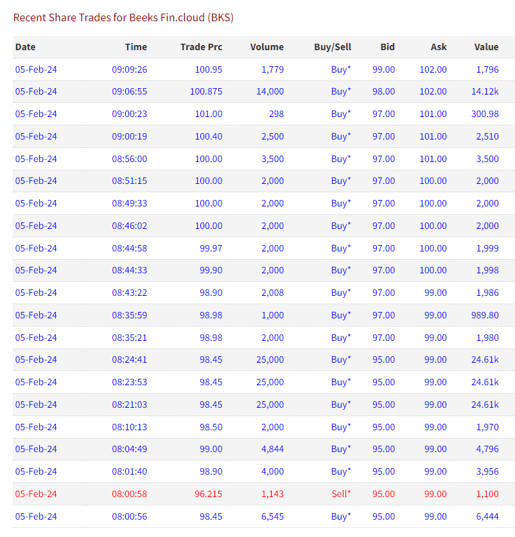Click the value 6,444
The image size is (515, 537).
point(487,516)
